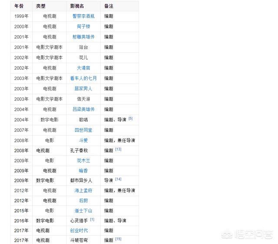Click the 居家男人 link
The width and height of the screenshot is (278, 244).
click(x=83, y=89)
